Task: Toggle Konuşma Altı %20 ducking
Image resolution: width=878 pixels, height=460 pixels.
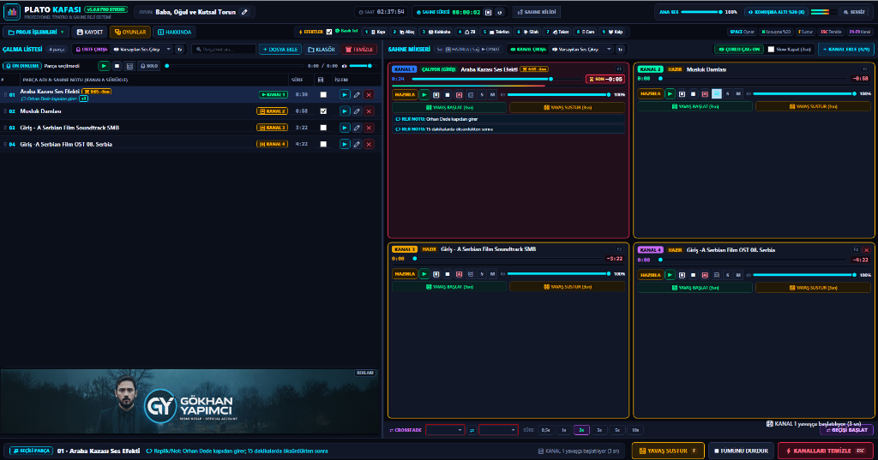Action: point(776,12)
